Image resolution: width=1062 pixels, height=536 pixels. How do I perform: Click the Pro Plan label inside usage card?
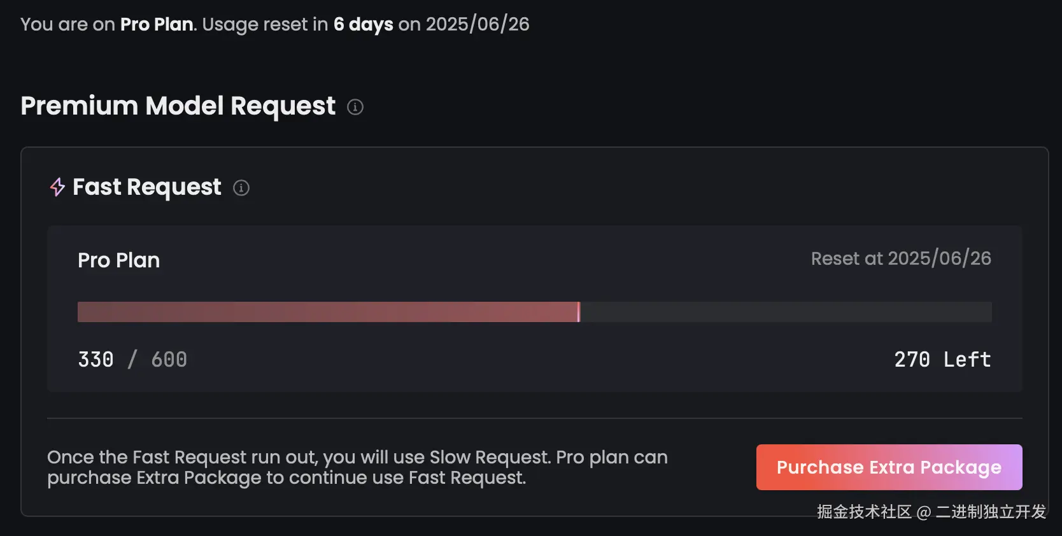118,260
